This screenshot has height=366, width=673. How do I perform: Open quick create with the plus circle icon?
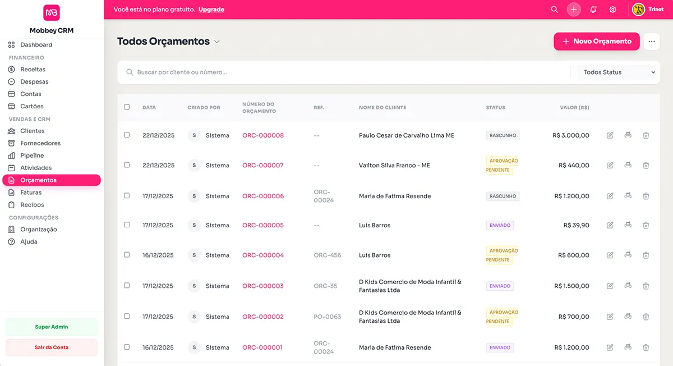573,10
